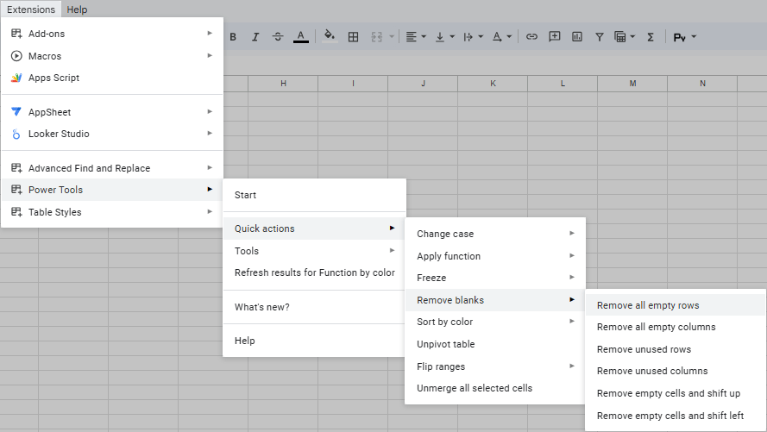Image resolution: width=767 pixels, height=432 pixels.
Task: Choose Remove unused columns
Action: [676, 371]
